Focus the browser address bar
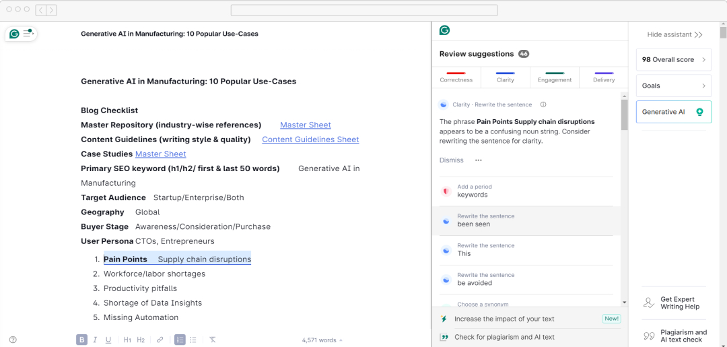 tap(364, 10)
